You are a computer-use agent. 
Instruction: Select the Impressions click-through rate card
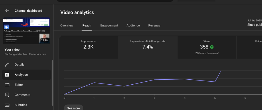point(147,47)
